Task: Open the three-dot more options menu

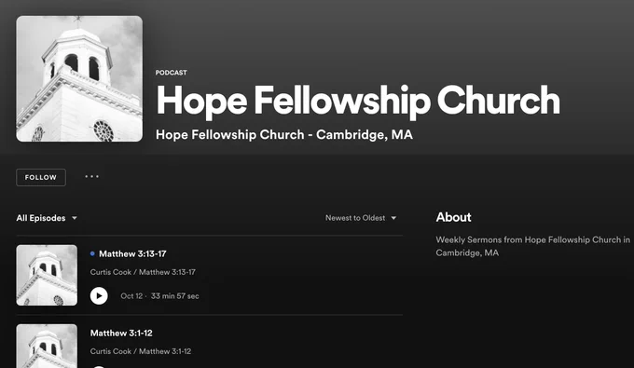Action: tap(91, 176)
